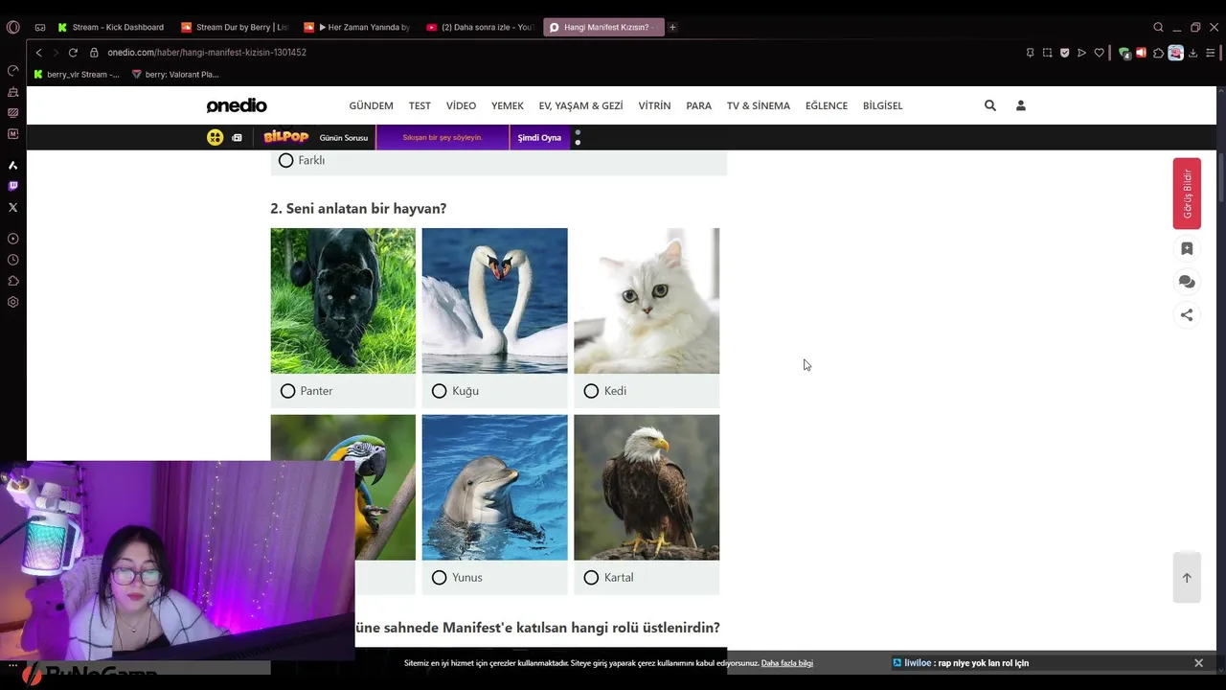
Task: Switch to Daha sonra izle YouTube tab
Action: click(x=480, y=27)
